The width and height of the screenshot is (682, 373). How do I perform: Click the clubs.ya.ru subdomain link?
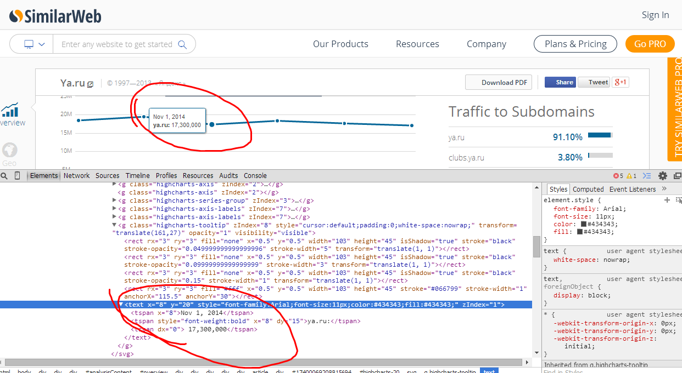466,158
